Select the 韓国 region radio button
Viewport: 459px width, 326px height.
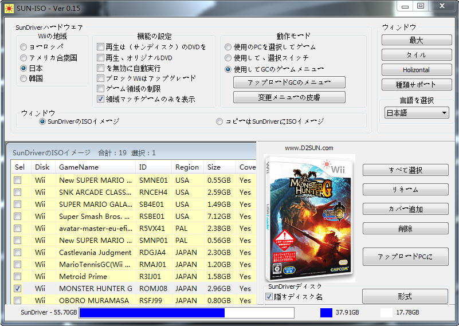23,78
